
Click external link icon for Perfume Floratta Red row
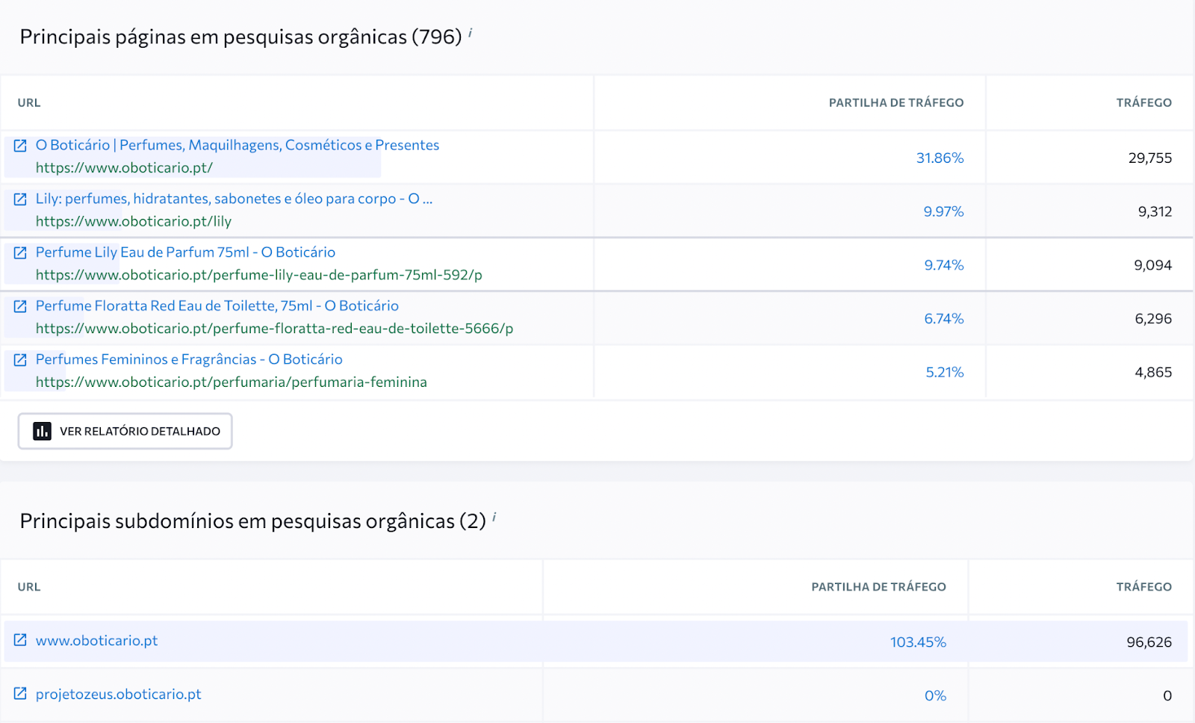coord(20,306)
